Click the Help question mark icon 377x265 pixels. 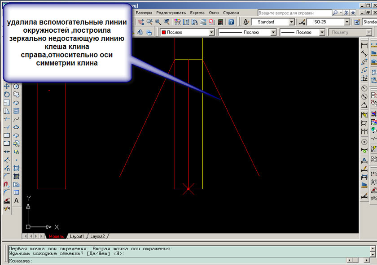pos(231,22)
